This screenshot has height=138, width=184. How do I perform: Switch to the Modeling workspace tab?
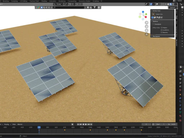pyautogui.click(x=6, y=1)
